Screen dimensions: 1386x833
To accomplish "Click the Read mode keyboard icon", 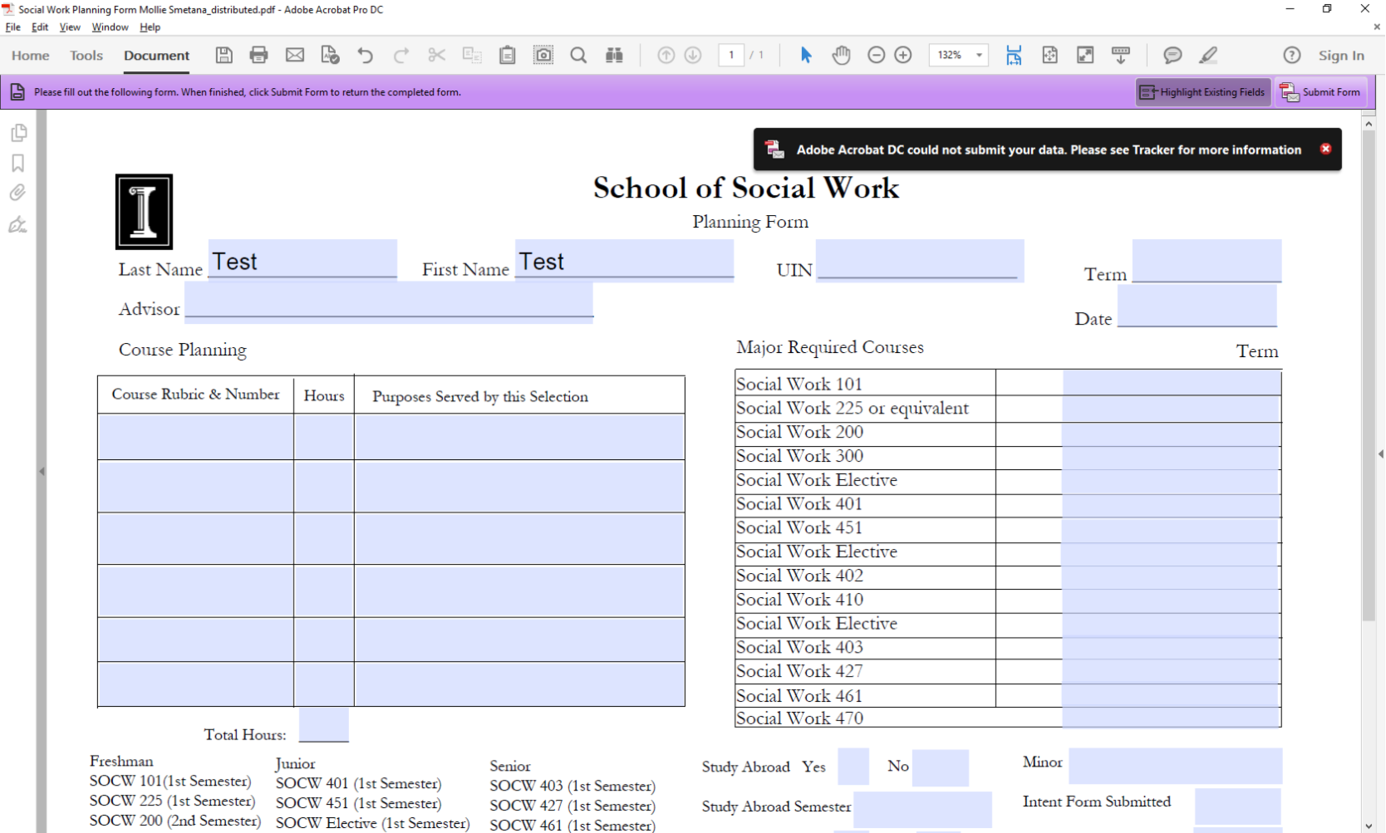I will coord(1121,56).
